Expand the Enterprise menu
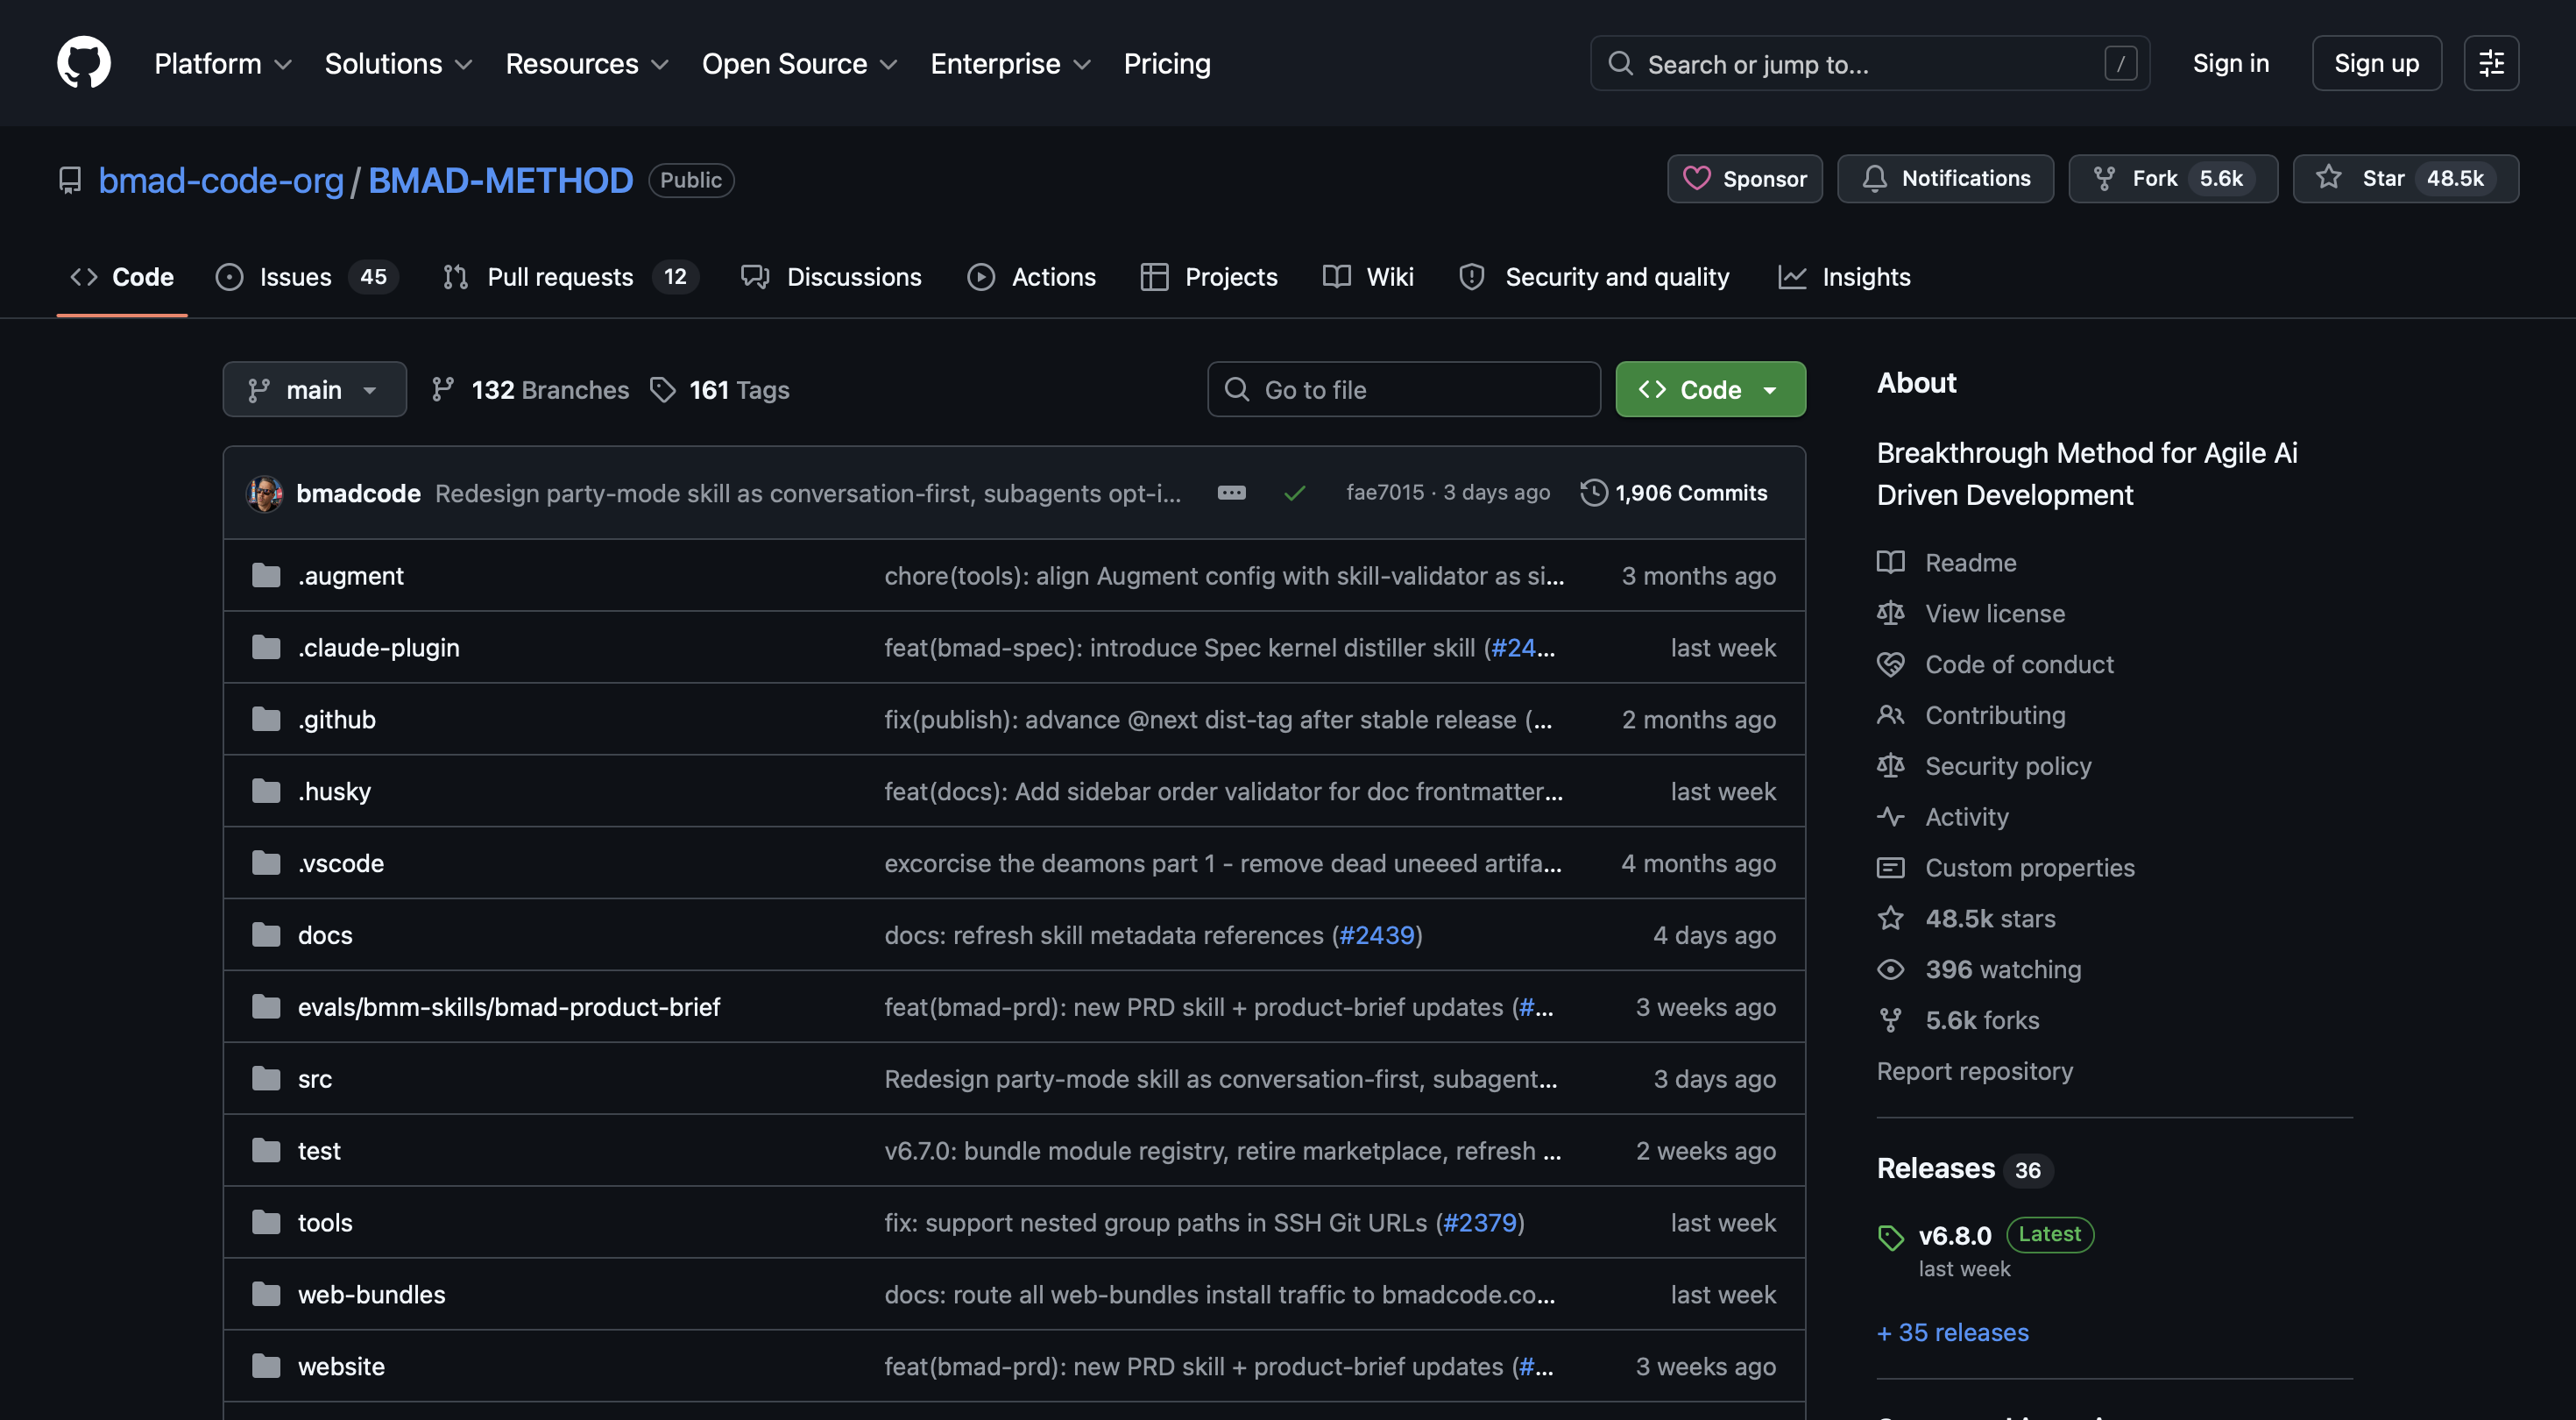Image resolution: width=2576 pixels, height=1420 pixels. pos(1010,64)
